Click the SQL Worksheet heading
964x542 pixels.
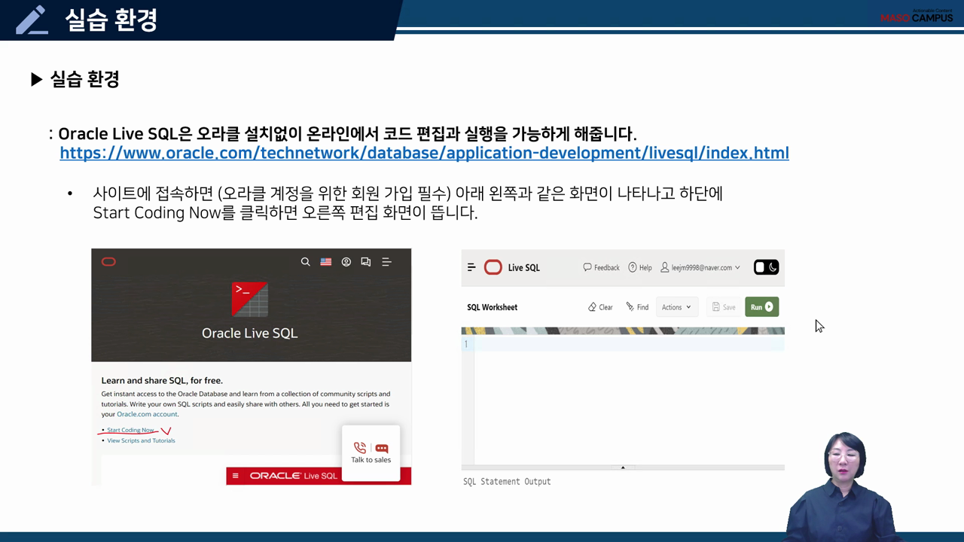[x=492, y=307]
